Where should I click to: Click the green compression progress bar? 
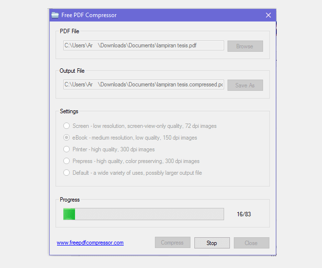tap(144, 214)
